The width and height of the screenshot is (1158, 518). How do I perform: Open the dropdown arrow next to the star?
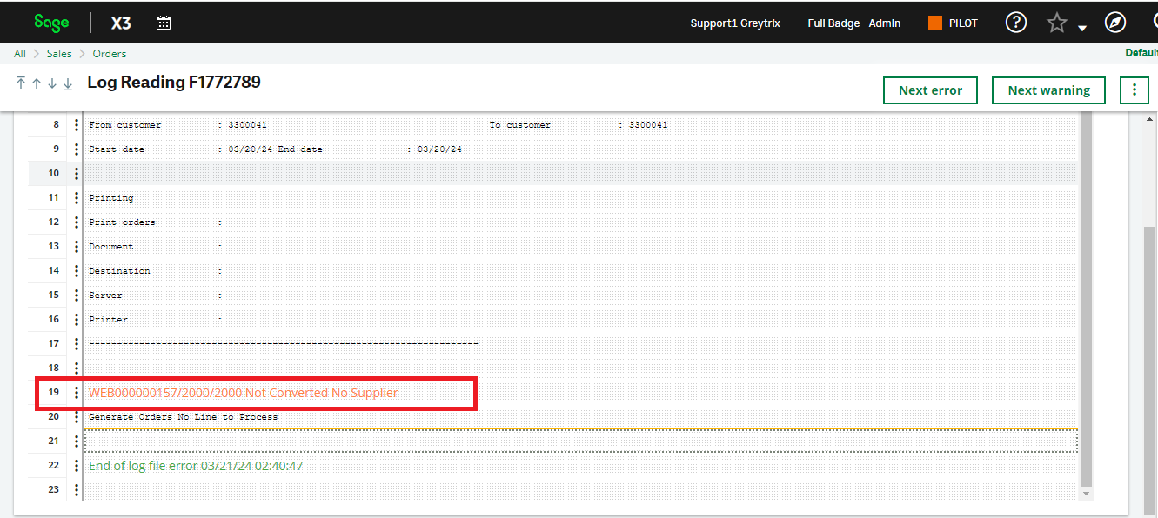pos(1081,29)
